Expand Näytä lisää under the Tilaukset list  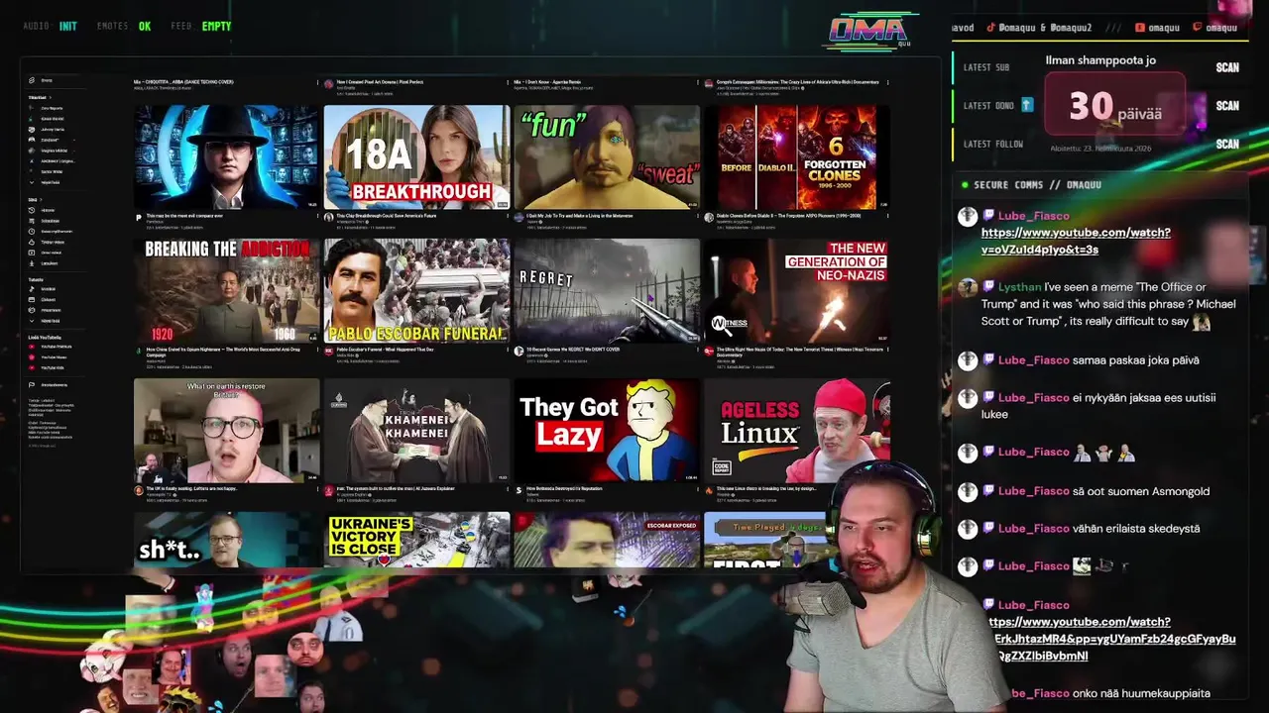point(48,182)
